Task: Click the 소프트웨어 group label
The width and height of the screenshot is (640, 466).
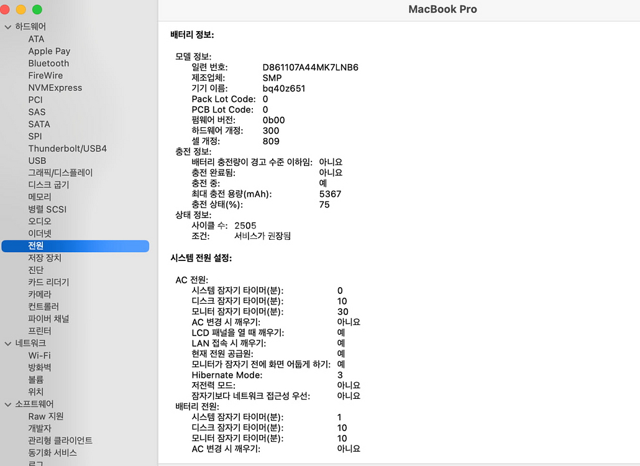Action: coord(34,404)
